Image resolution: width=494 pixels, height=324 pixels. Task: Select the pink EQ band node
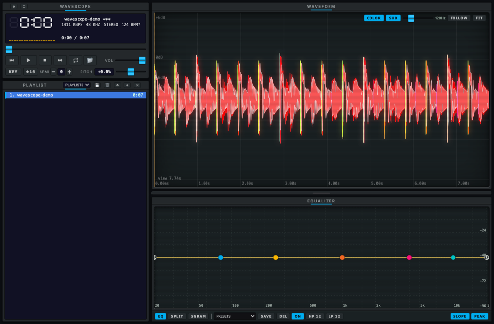(409, 257)
